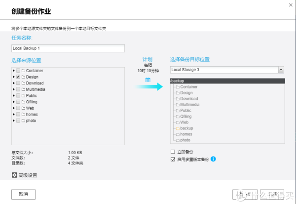Click info icon beside multi-version backup option
This screenshot has width=296, height=204.
213,159
